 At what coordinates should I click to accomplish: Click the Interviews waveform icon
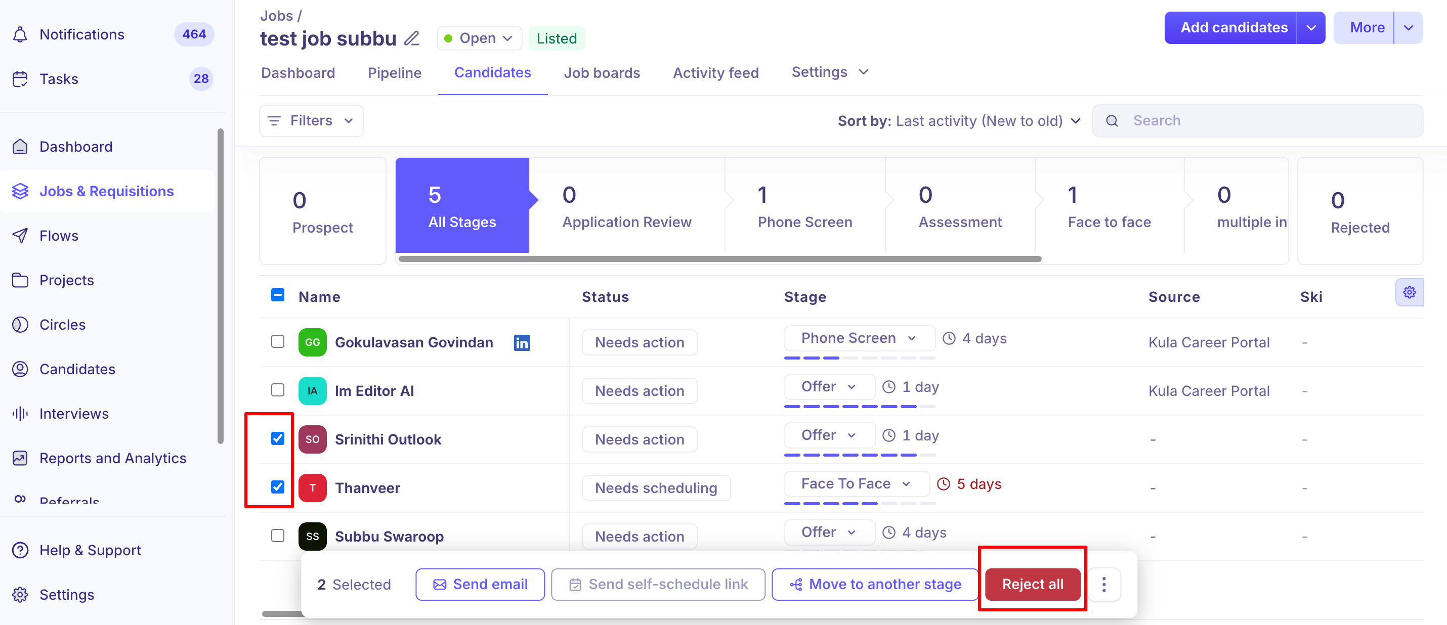[20, 413]
